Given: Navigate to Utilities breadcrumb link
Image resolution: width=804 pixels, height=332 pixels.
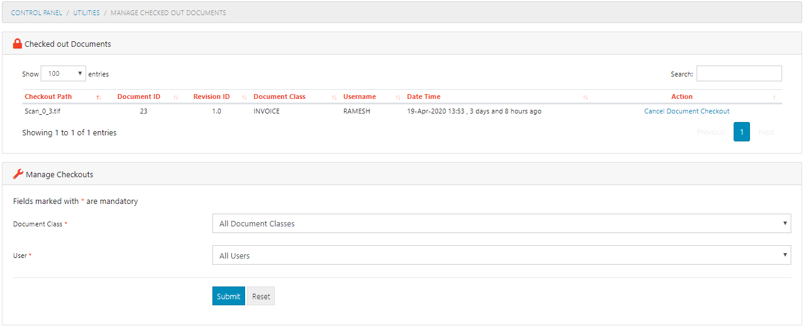Looking at the screenshot, I should click(x=86, y=13).
